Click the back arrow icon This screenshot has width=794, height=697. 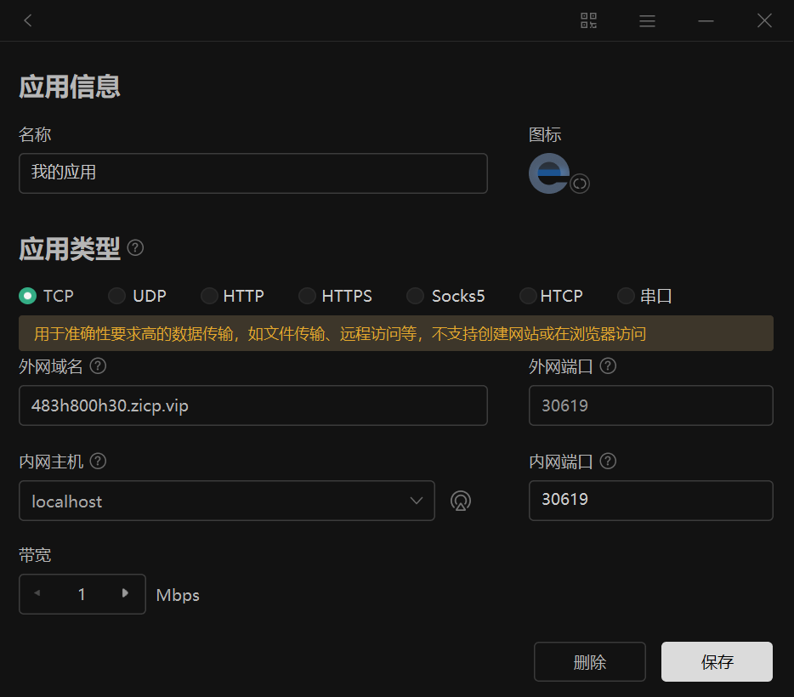point(28,20)
